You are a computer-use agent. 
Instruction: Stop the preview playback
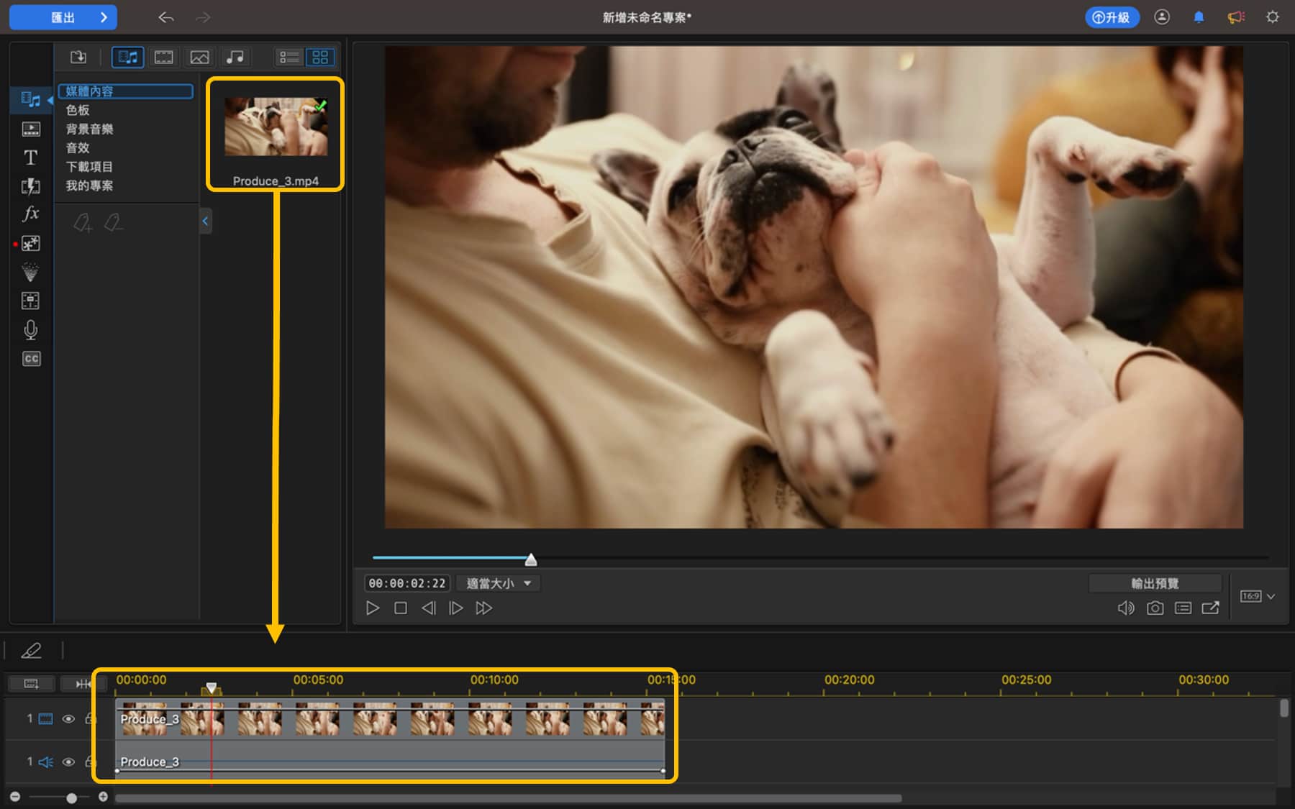click(401, 608)
